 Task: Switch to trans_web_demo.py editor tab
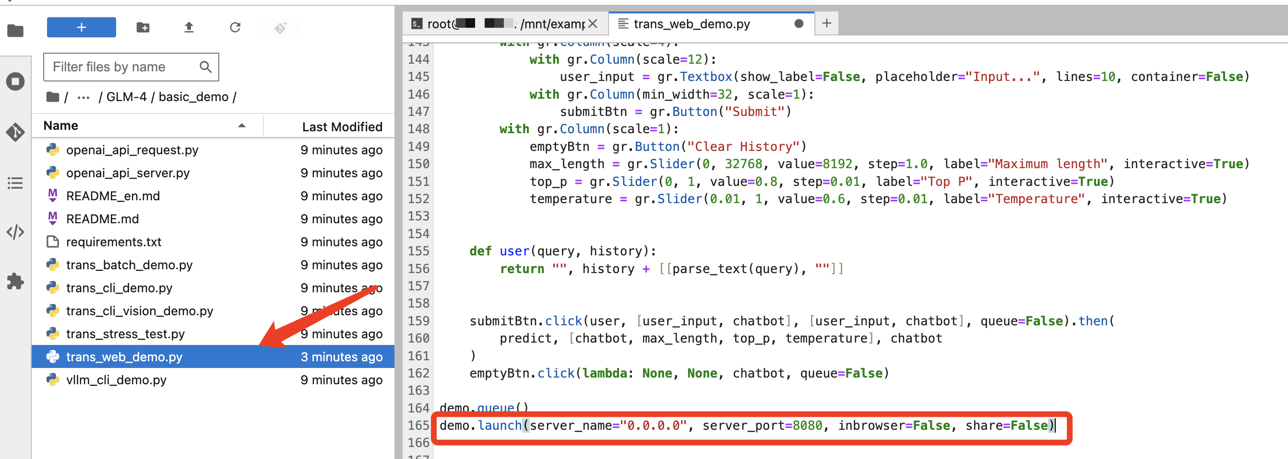tap(712, 23)
